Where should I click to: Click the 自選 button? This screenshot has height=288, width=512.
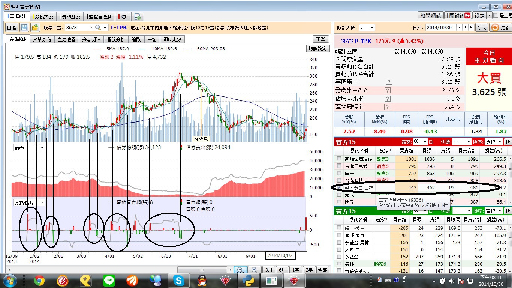(12, 27)
